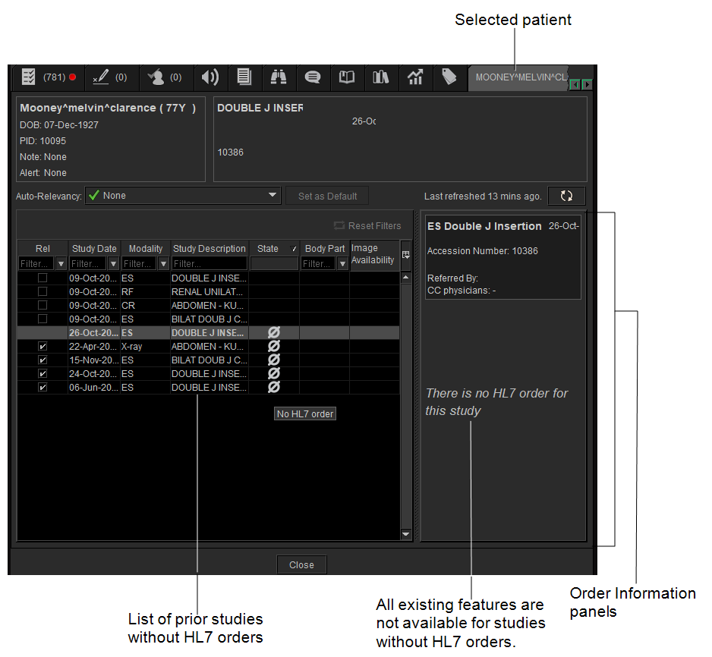Switch to the MOONEY^MELVIN patient tab
712x657 pixels.
[x=518, y=77]
